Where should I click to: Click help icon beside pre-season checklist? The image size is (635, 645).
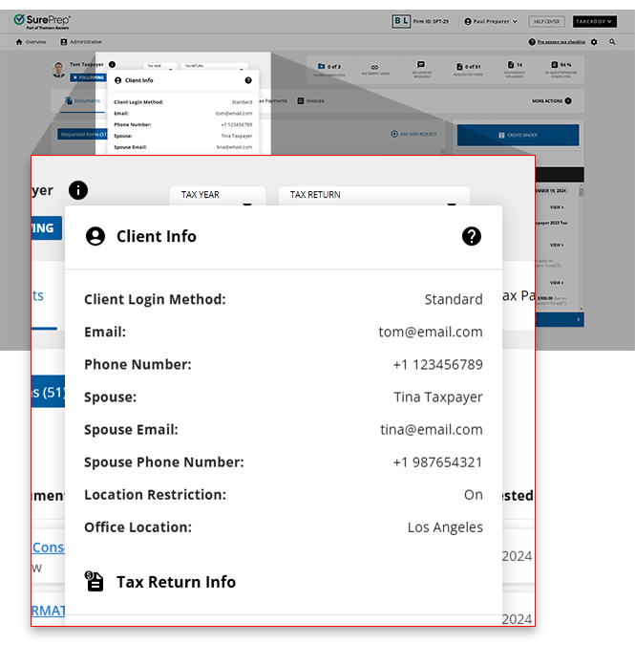coord(532,42)
